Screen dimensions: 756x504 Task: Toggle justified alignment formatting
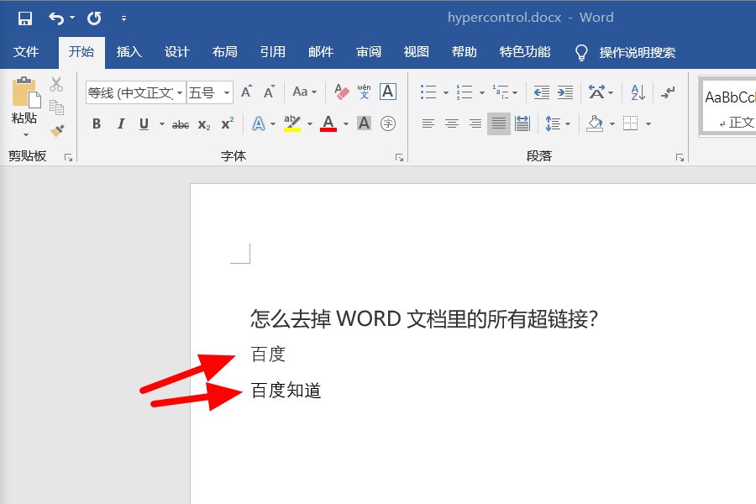pos(499,123)
